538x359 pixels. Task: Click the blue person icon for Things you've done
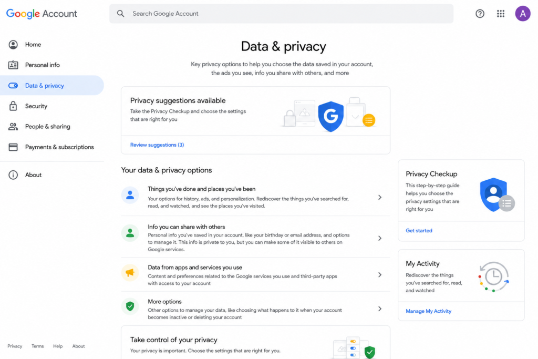(130, 195)
